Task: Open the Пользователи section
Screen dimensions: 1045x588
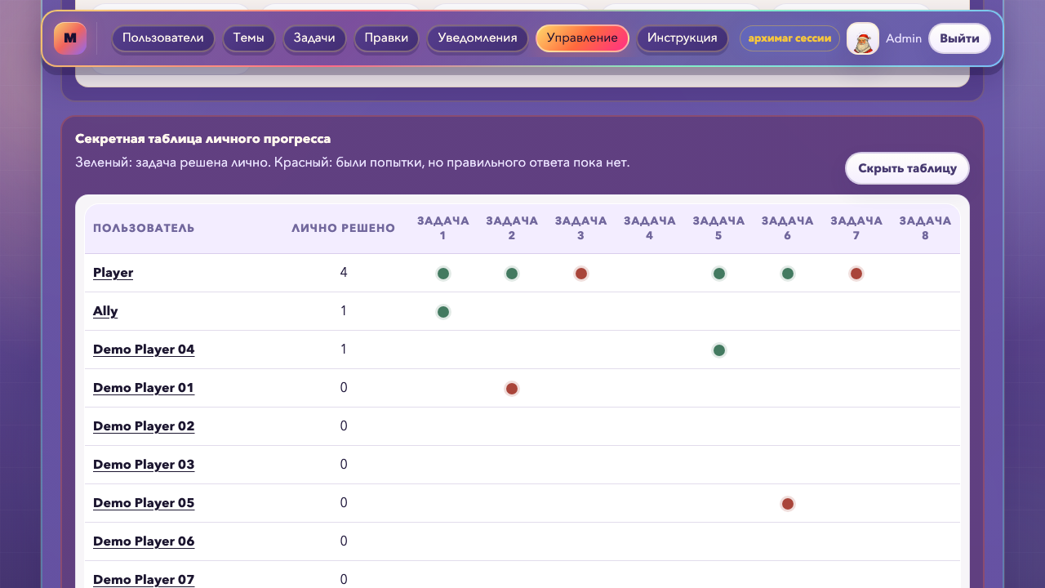Action: 163,38
